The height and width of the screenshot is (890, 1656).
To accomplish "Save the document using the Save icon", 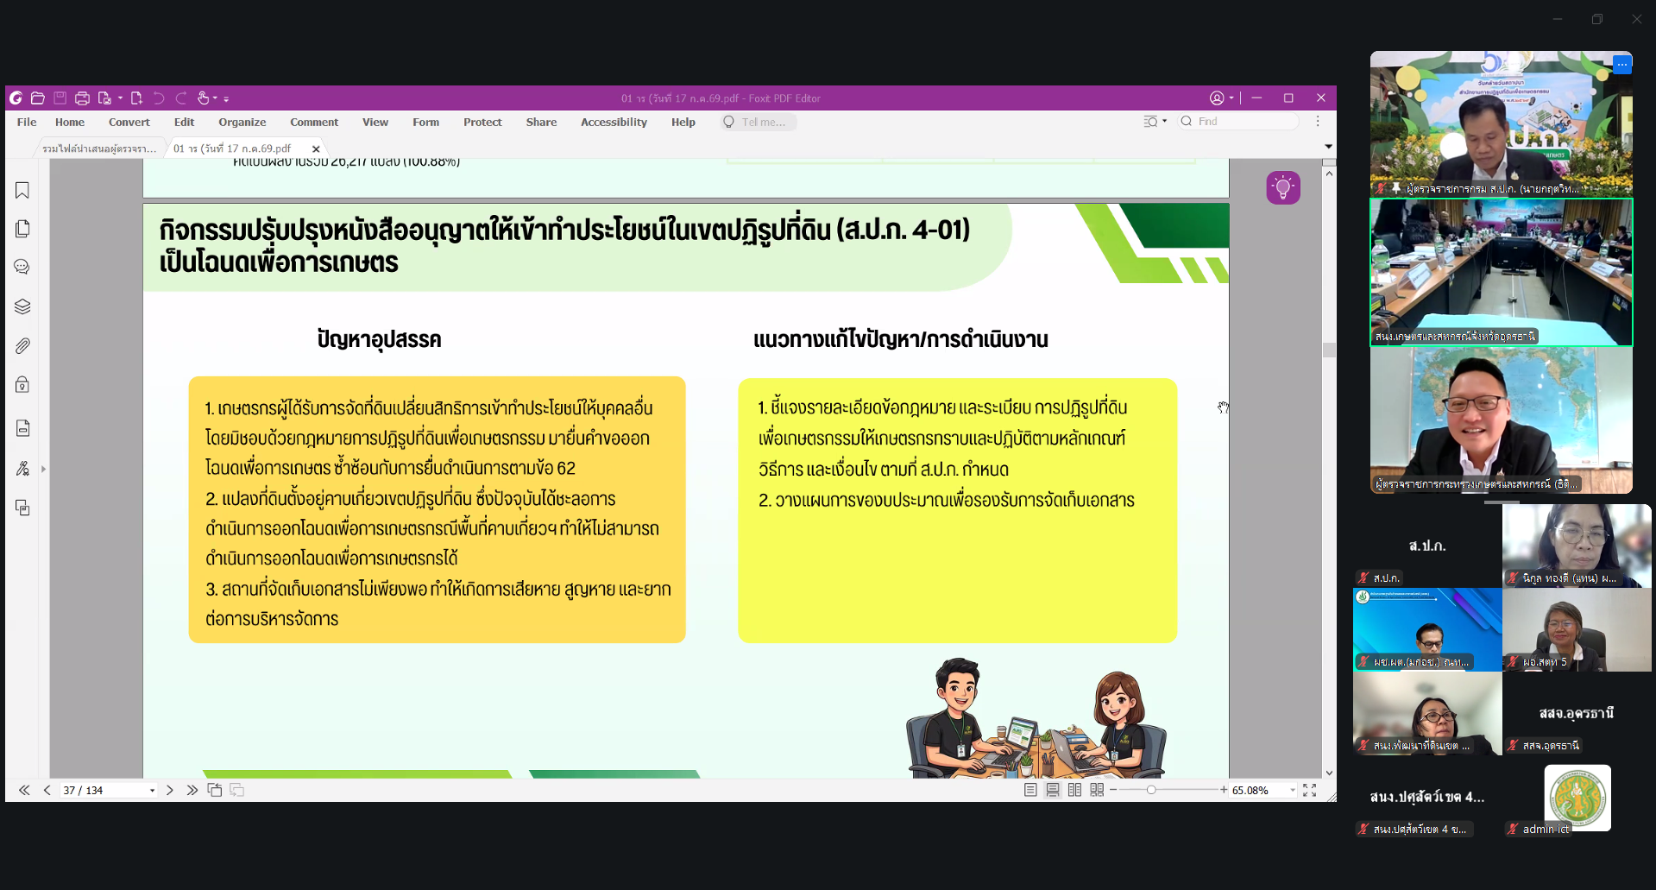I will click(60, 98).
